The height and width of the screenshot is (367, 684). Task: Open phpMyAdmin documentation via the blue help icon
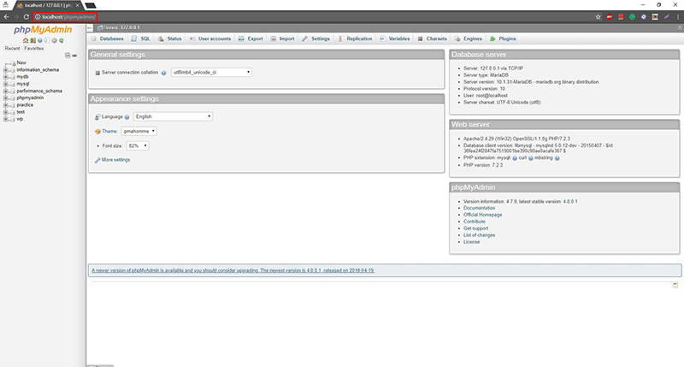tap(39, 40)
